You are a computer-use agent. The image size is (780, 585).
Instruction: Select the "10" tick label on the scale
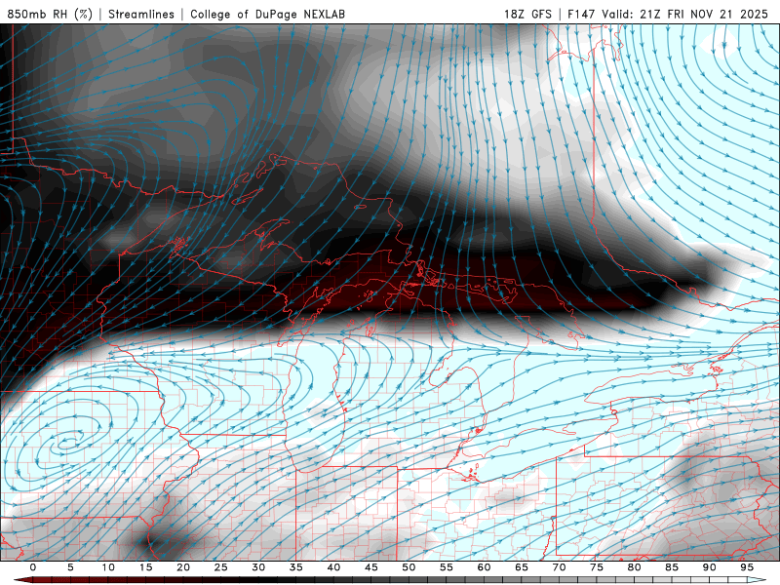[x=108, y=567]
